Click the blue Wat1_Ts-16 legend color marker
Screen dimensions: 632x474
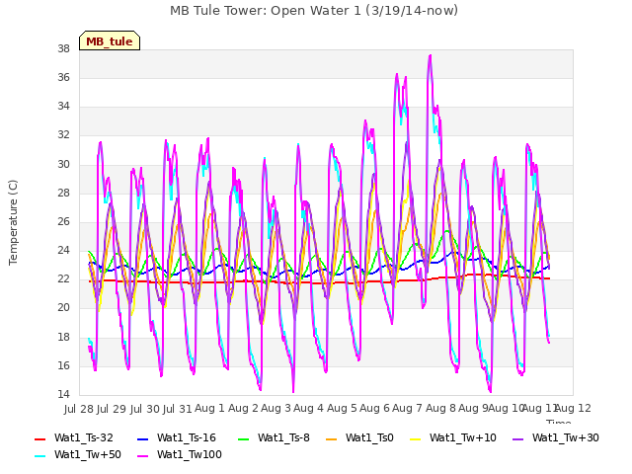(x=143, y=438)
